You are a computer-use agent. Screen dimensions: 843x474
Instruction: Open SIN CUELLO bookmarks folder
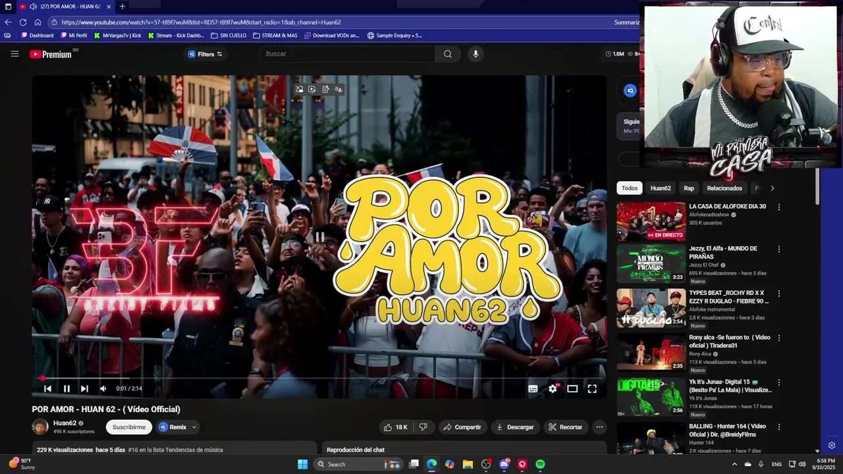coord(229,36)
